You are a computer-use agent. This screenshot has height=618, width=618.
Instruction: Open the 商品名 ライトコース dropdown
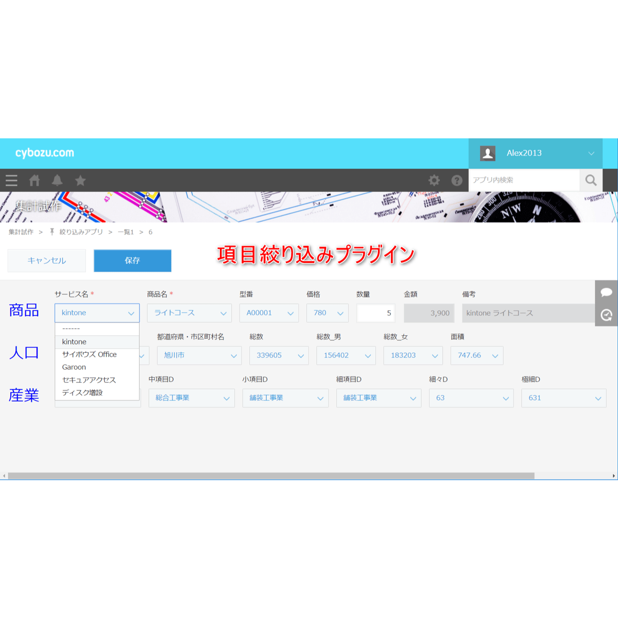coord(190,313)
